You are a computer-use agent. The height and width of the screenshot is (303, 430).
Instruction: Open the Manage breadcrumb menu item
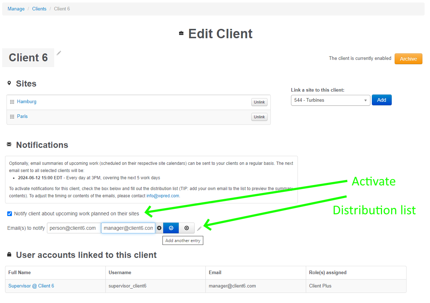click(16, 9)
